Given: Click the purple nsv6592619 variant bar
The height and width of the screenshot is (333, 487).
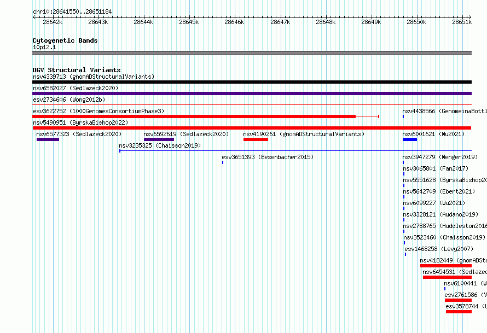Looking at the screenshot, I should point(159,139).
